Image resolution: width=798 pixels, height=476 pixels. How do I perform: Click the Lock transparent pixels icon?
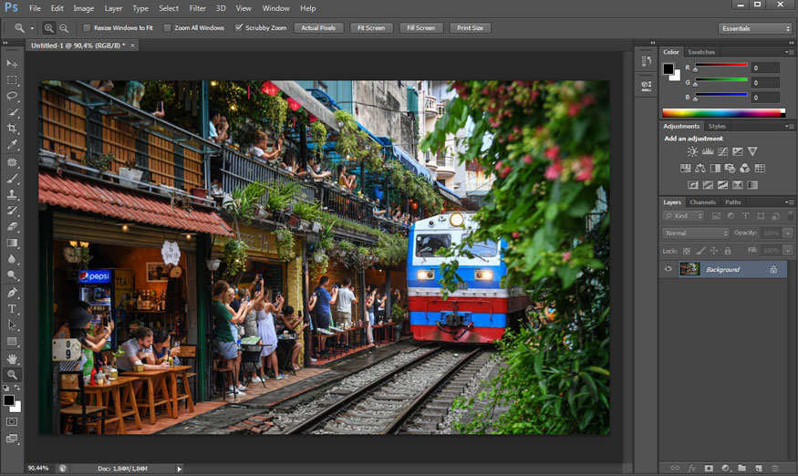[686, 250]
